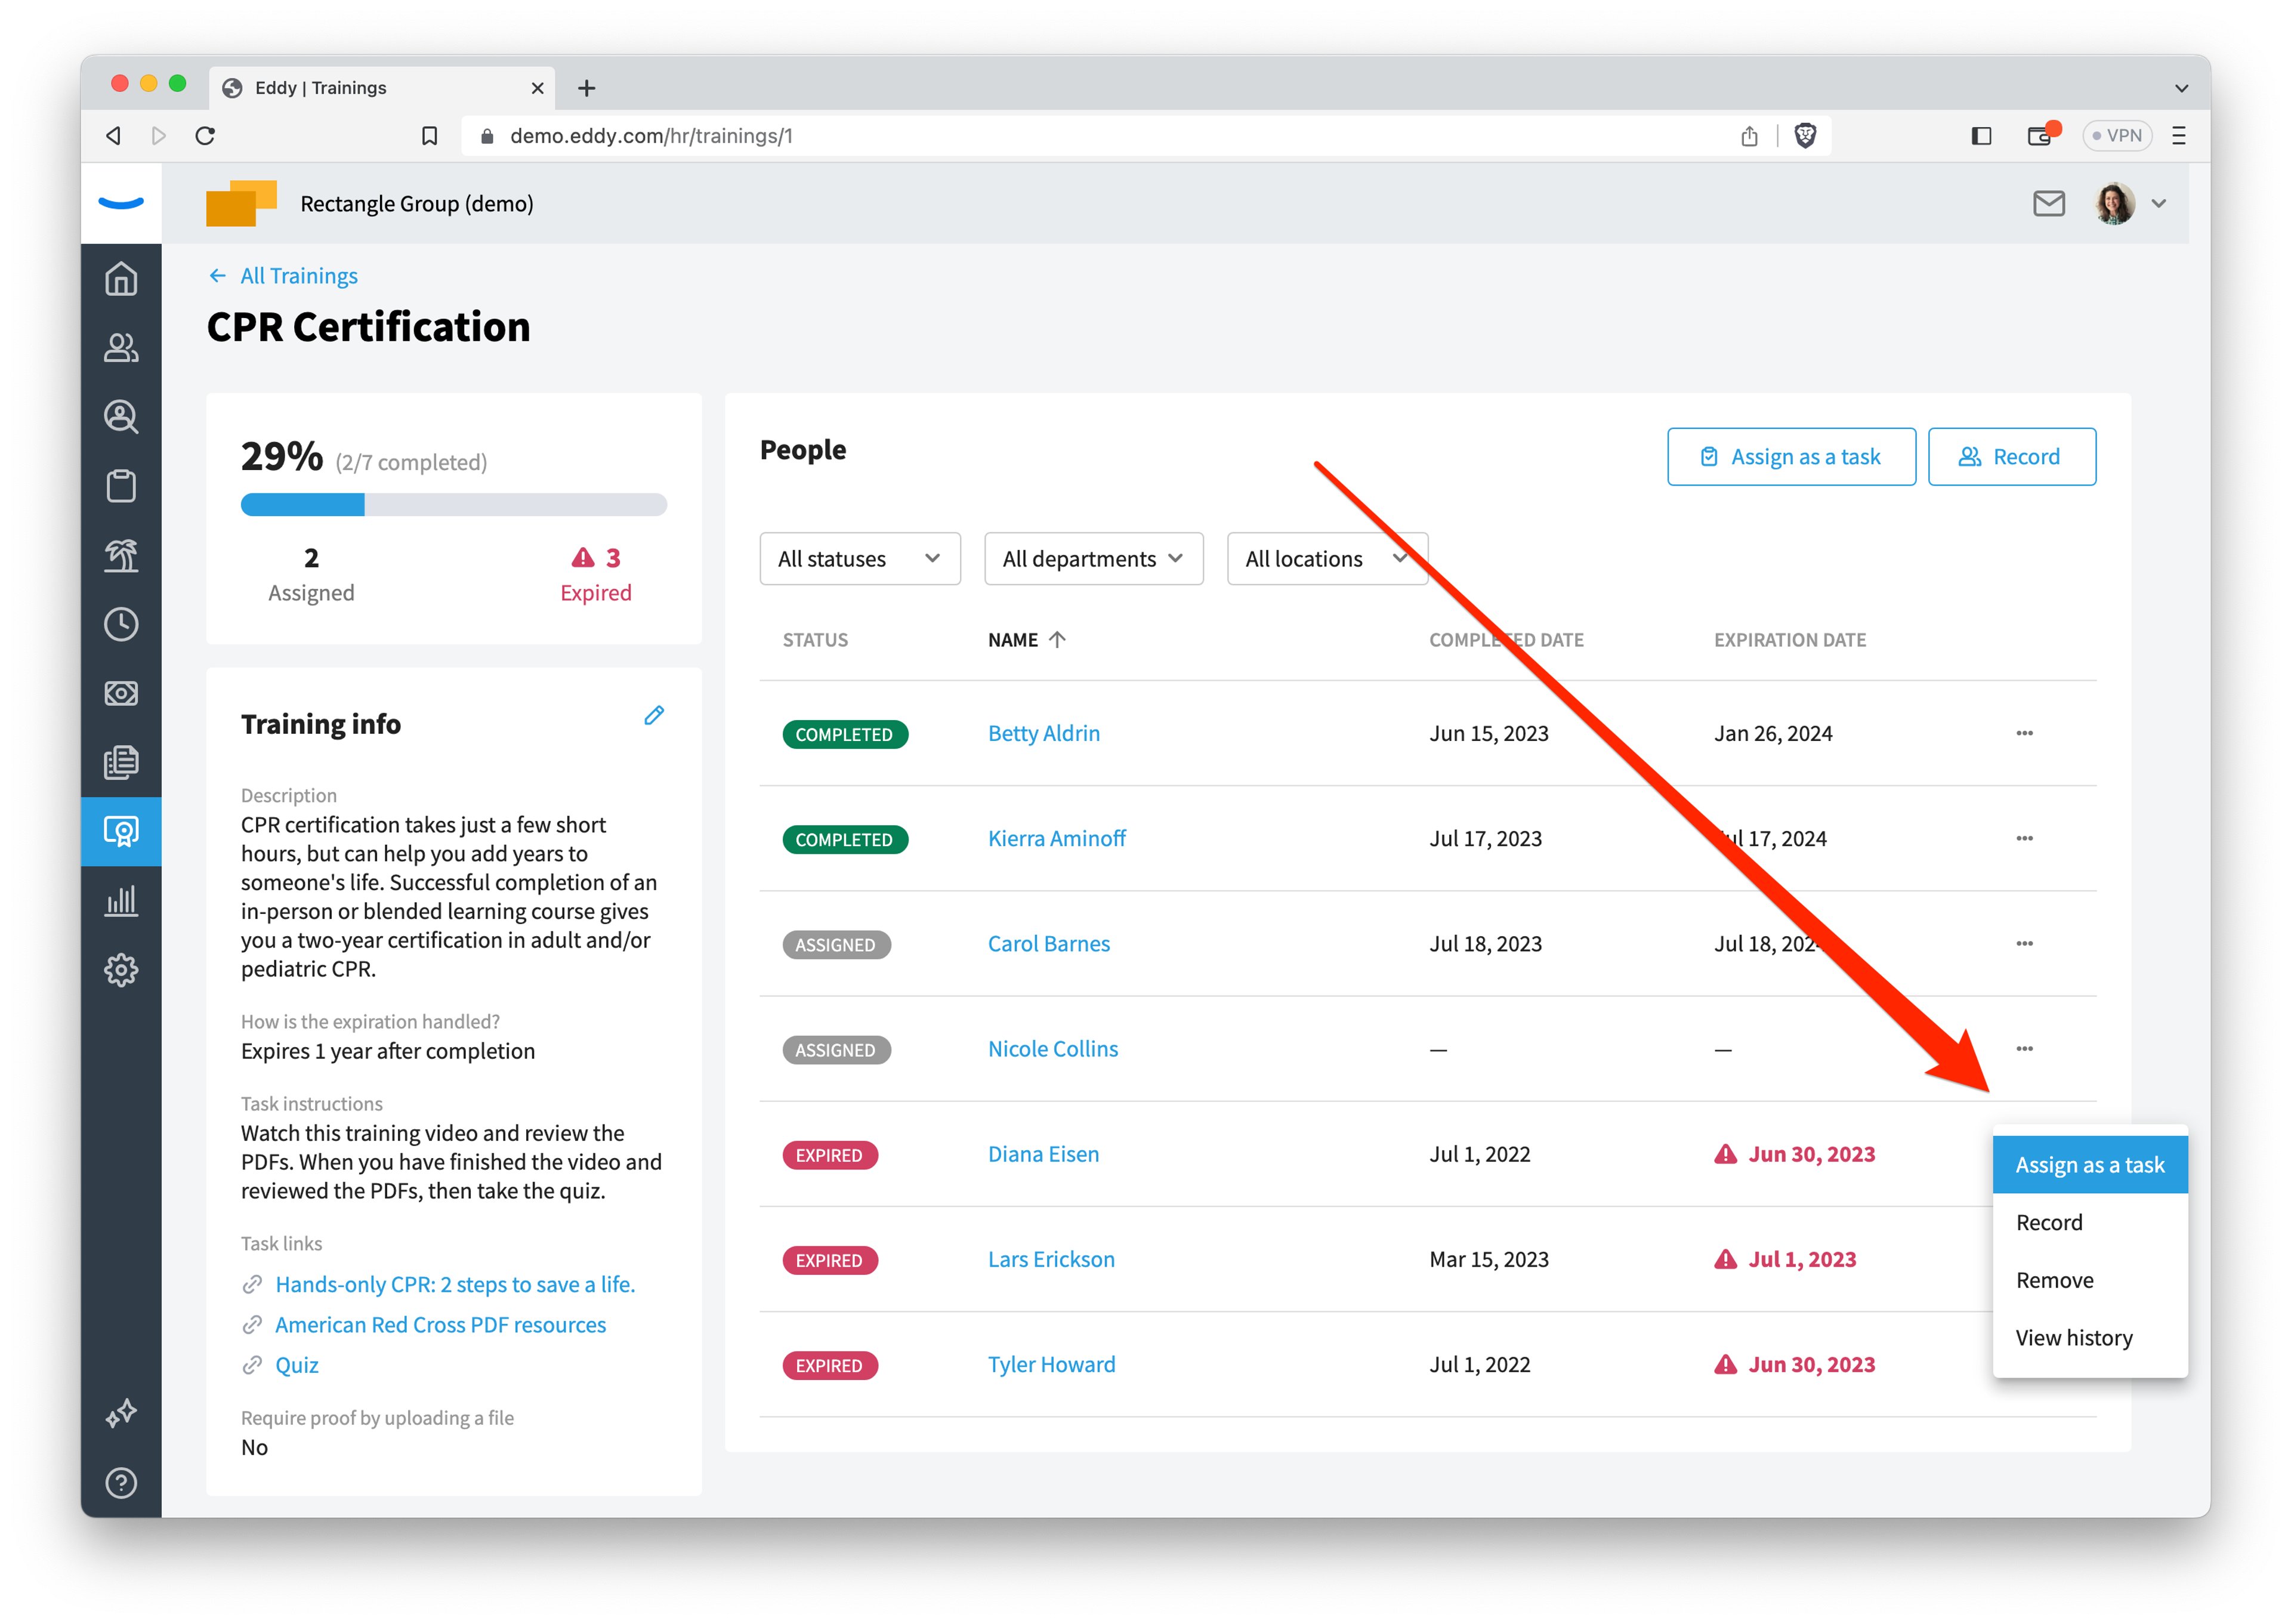The image size is (2291, 1624).
Task: Open Hands-only CPR task link
Action: tap(455, 1284)
